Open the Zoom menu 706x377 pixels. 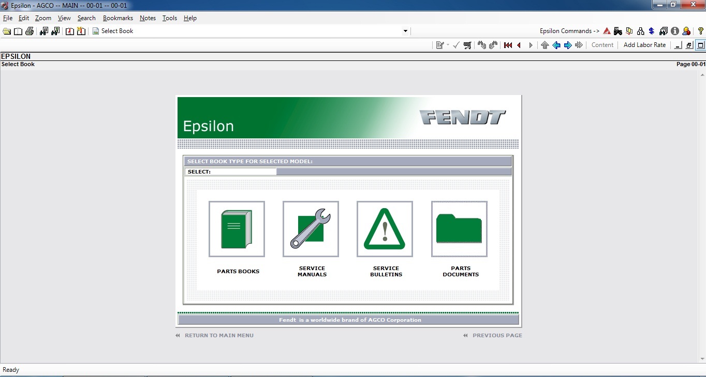(43, 18)
